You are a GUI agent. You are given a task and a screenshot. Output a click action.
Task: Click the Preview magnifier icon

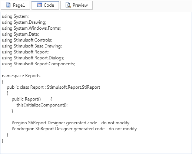coord(68,5)
